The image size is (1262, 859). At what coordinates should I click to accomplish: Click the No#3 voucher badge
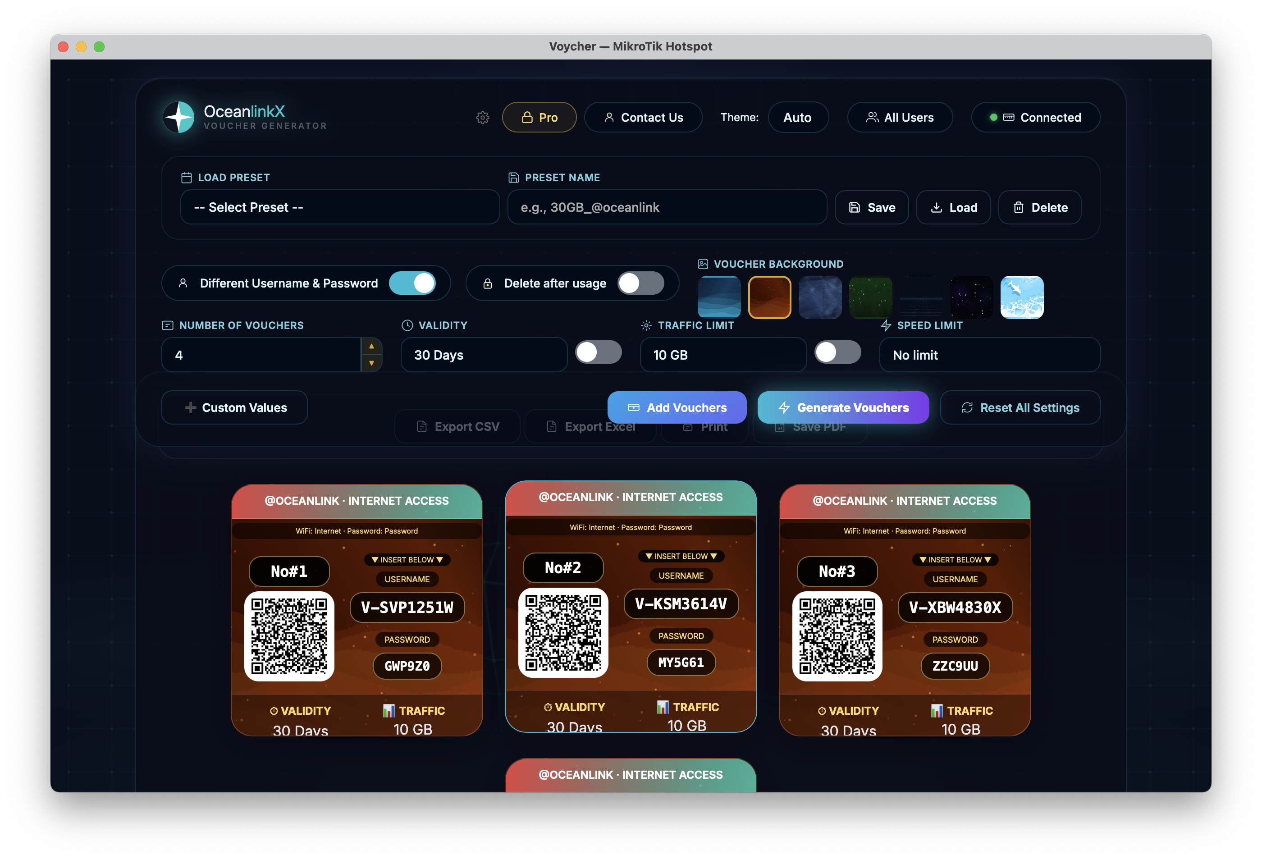tap(837, 571)
